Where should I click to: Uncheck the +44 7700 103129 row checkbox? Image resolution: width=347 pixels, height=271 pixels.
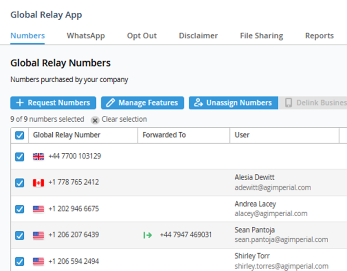tap(19, 157)
